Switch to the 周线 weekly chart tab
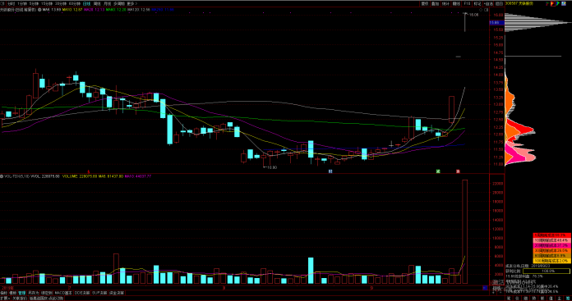572x301 pixels. [x=97, y=3]
